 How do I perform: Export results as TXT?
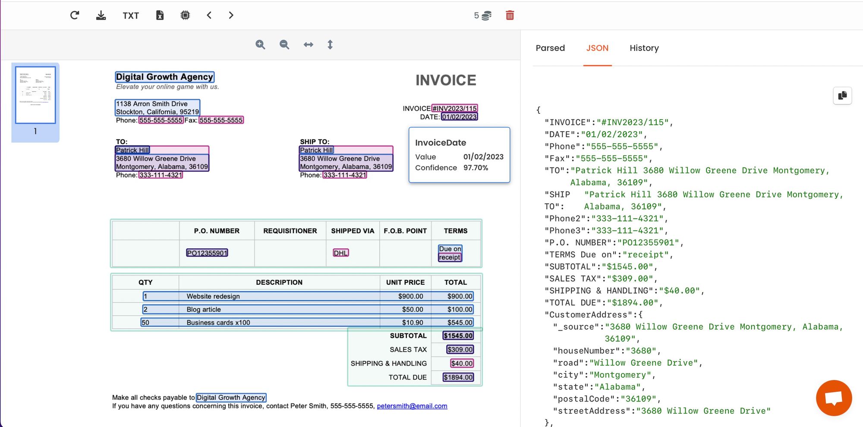(x=130, y=16)
